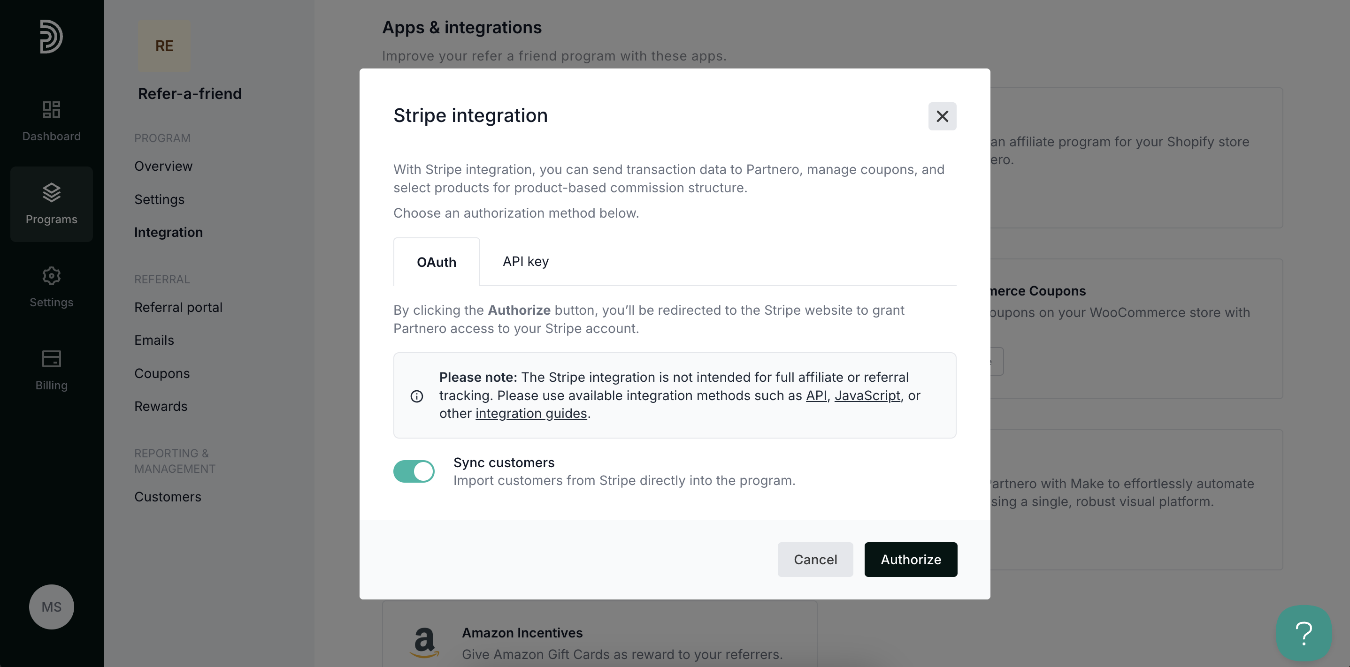This screenshot has width=1350, height=667.
Task: Close the Stripe integration dialog
Action: point(942,116)
